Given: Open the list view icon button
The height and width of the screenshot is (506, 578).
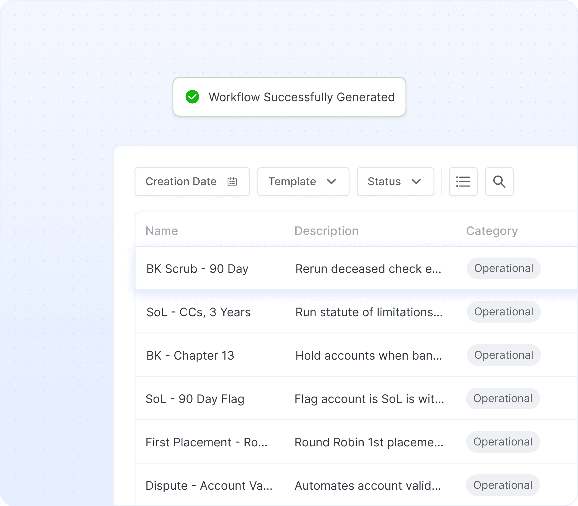Looking at the screenshot, I should pyautogui.click(x=463, y=182).
